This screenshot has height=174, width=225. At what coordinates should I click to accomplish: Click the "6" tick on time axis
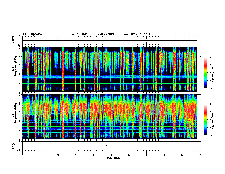(x=129, y=155)
